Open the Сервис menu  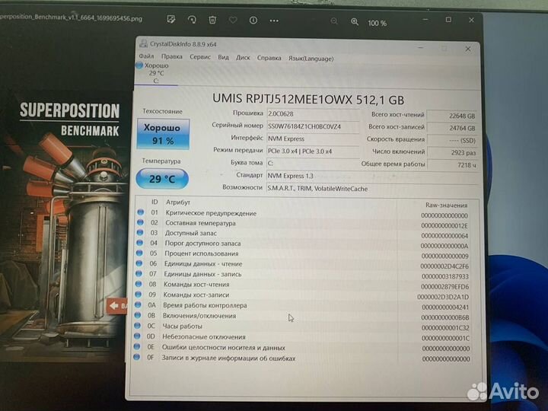200,56
